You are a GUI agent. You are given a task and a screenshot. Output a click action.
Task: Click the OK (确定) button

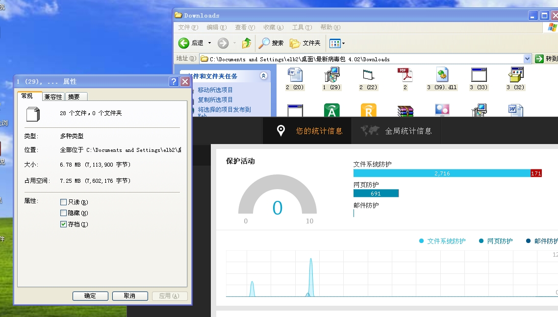pos(90,296)
